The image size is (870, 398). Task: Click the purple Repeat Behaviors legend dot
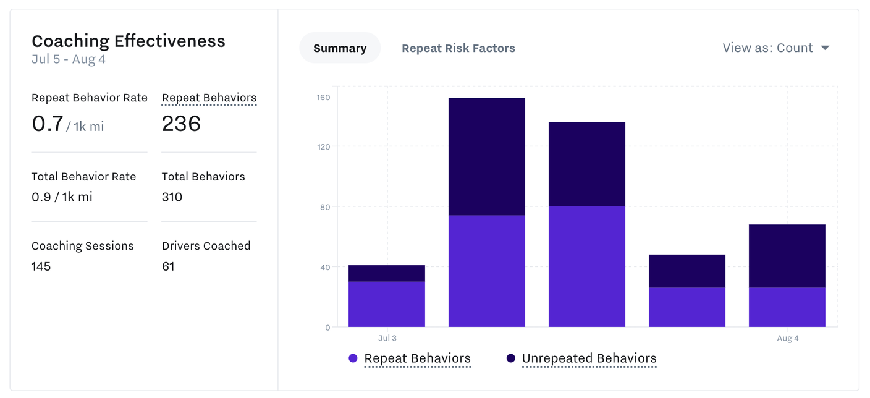352,357
